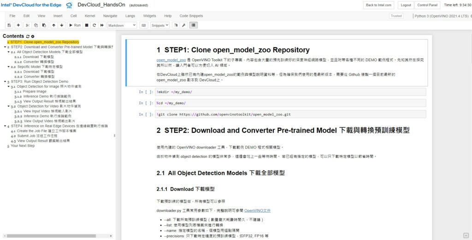Collapse STEP3 Run Object Detection Demo
Viewport: 472px width, 240px height.
5,81
